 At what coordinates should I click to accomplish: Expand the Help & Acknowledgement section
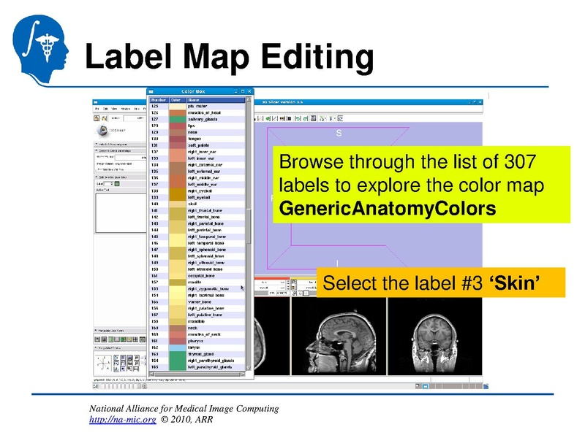click(96, 144)
